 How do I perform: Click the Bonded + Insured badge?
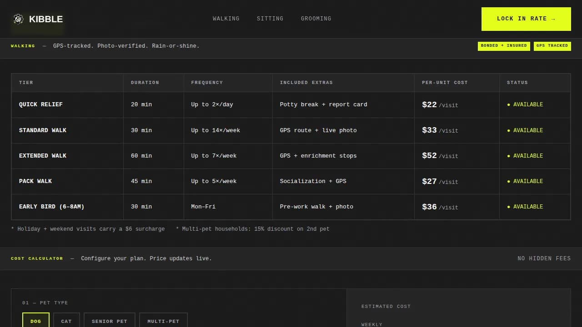[504, 46]
